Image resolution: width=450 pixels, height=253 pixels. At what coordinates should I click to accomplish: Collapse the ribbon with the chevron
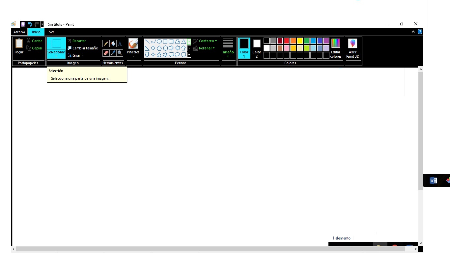413,32
